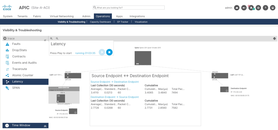Click the VM box in host
Viewport: 278px width, 130px height.
click(x=61, y=98)
